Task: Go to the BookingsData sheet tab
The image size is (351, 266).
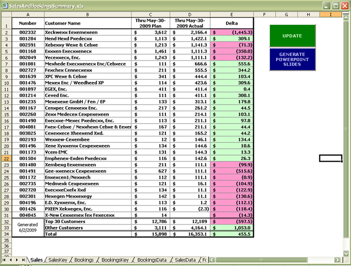Action: click(x=152, y=260)
